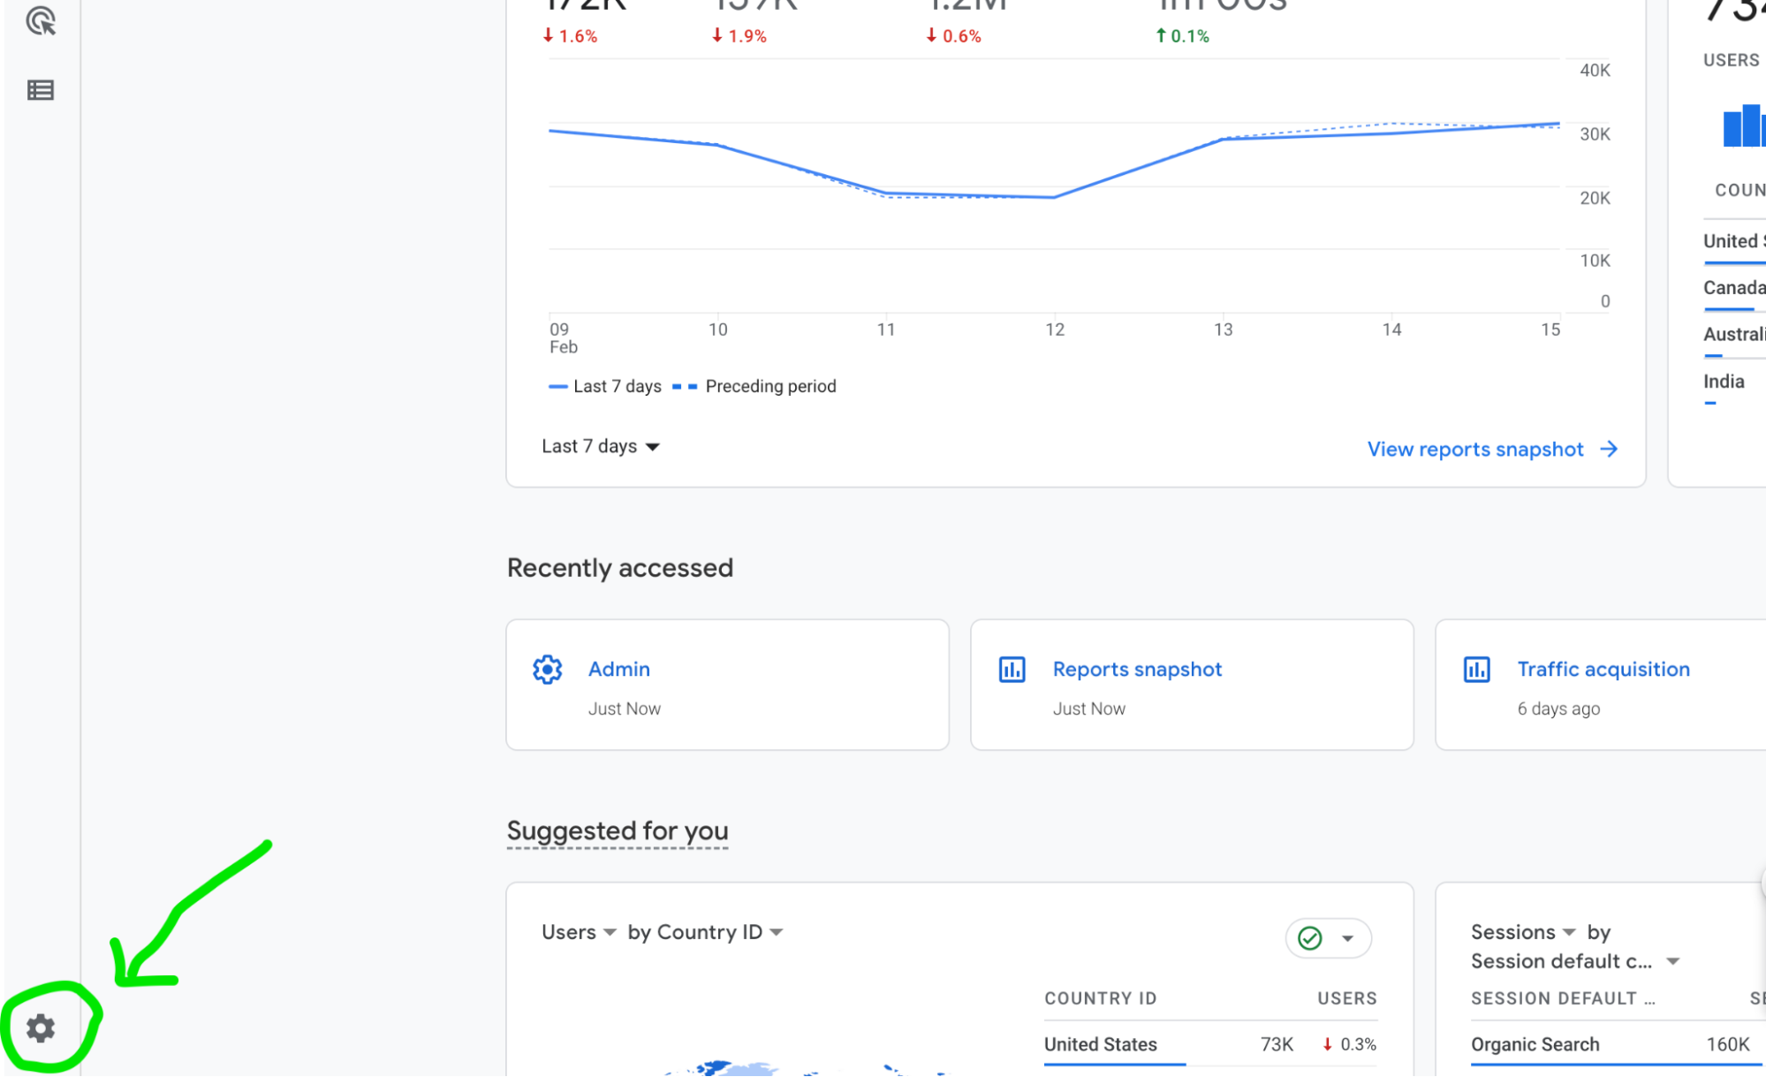Select Canada in the countries list

point(1733,287)
